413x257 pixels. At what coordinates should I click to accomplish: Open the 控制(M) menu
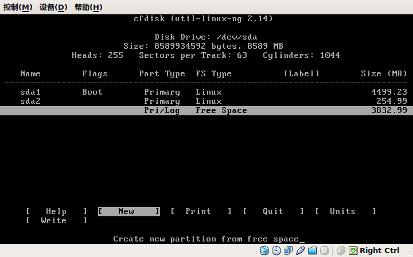pos(18,7)
